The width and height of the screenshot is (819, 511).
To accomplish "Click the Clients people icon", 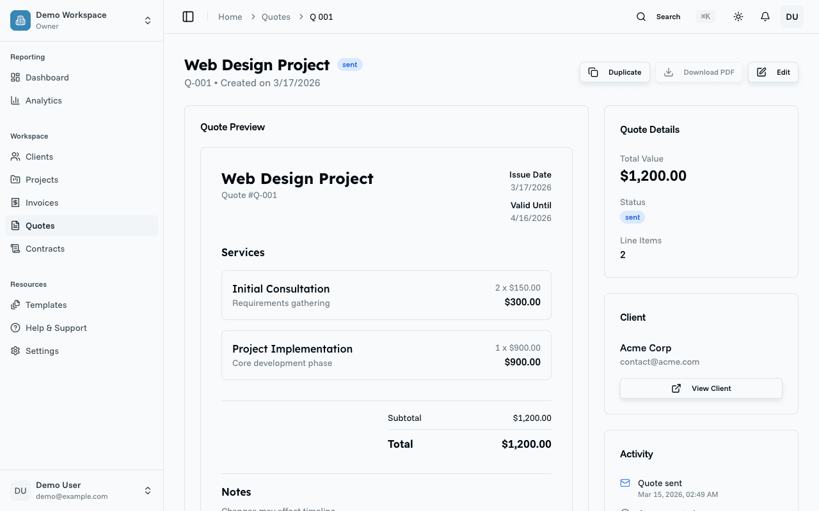I will pos(15,156).
